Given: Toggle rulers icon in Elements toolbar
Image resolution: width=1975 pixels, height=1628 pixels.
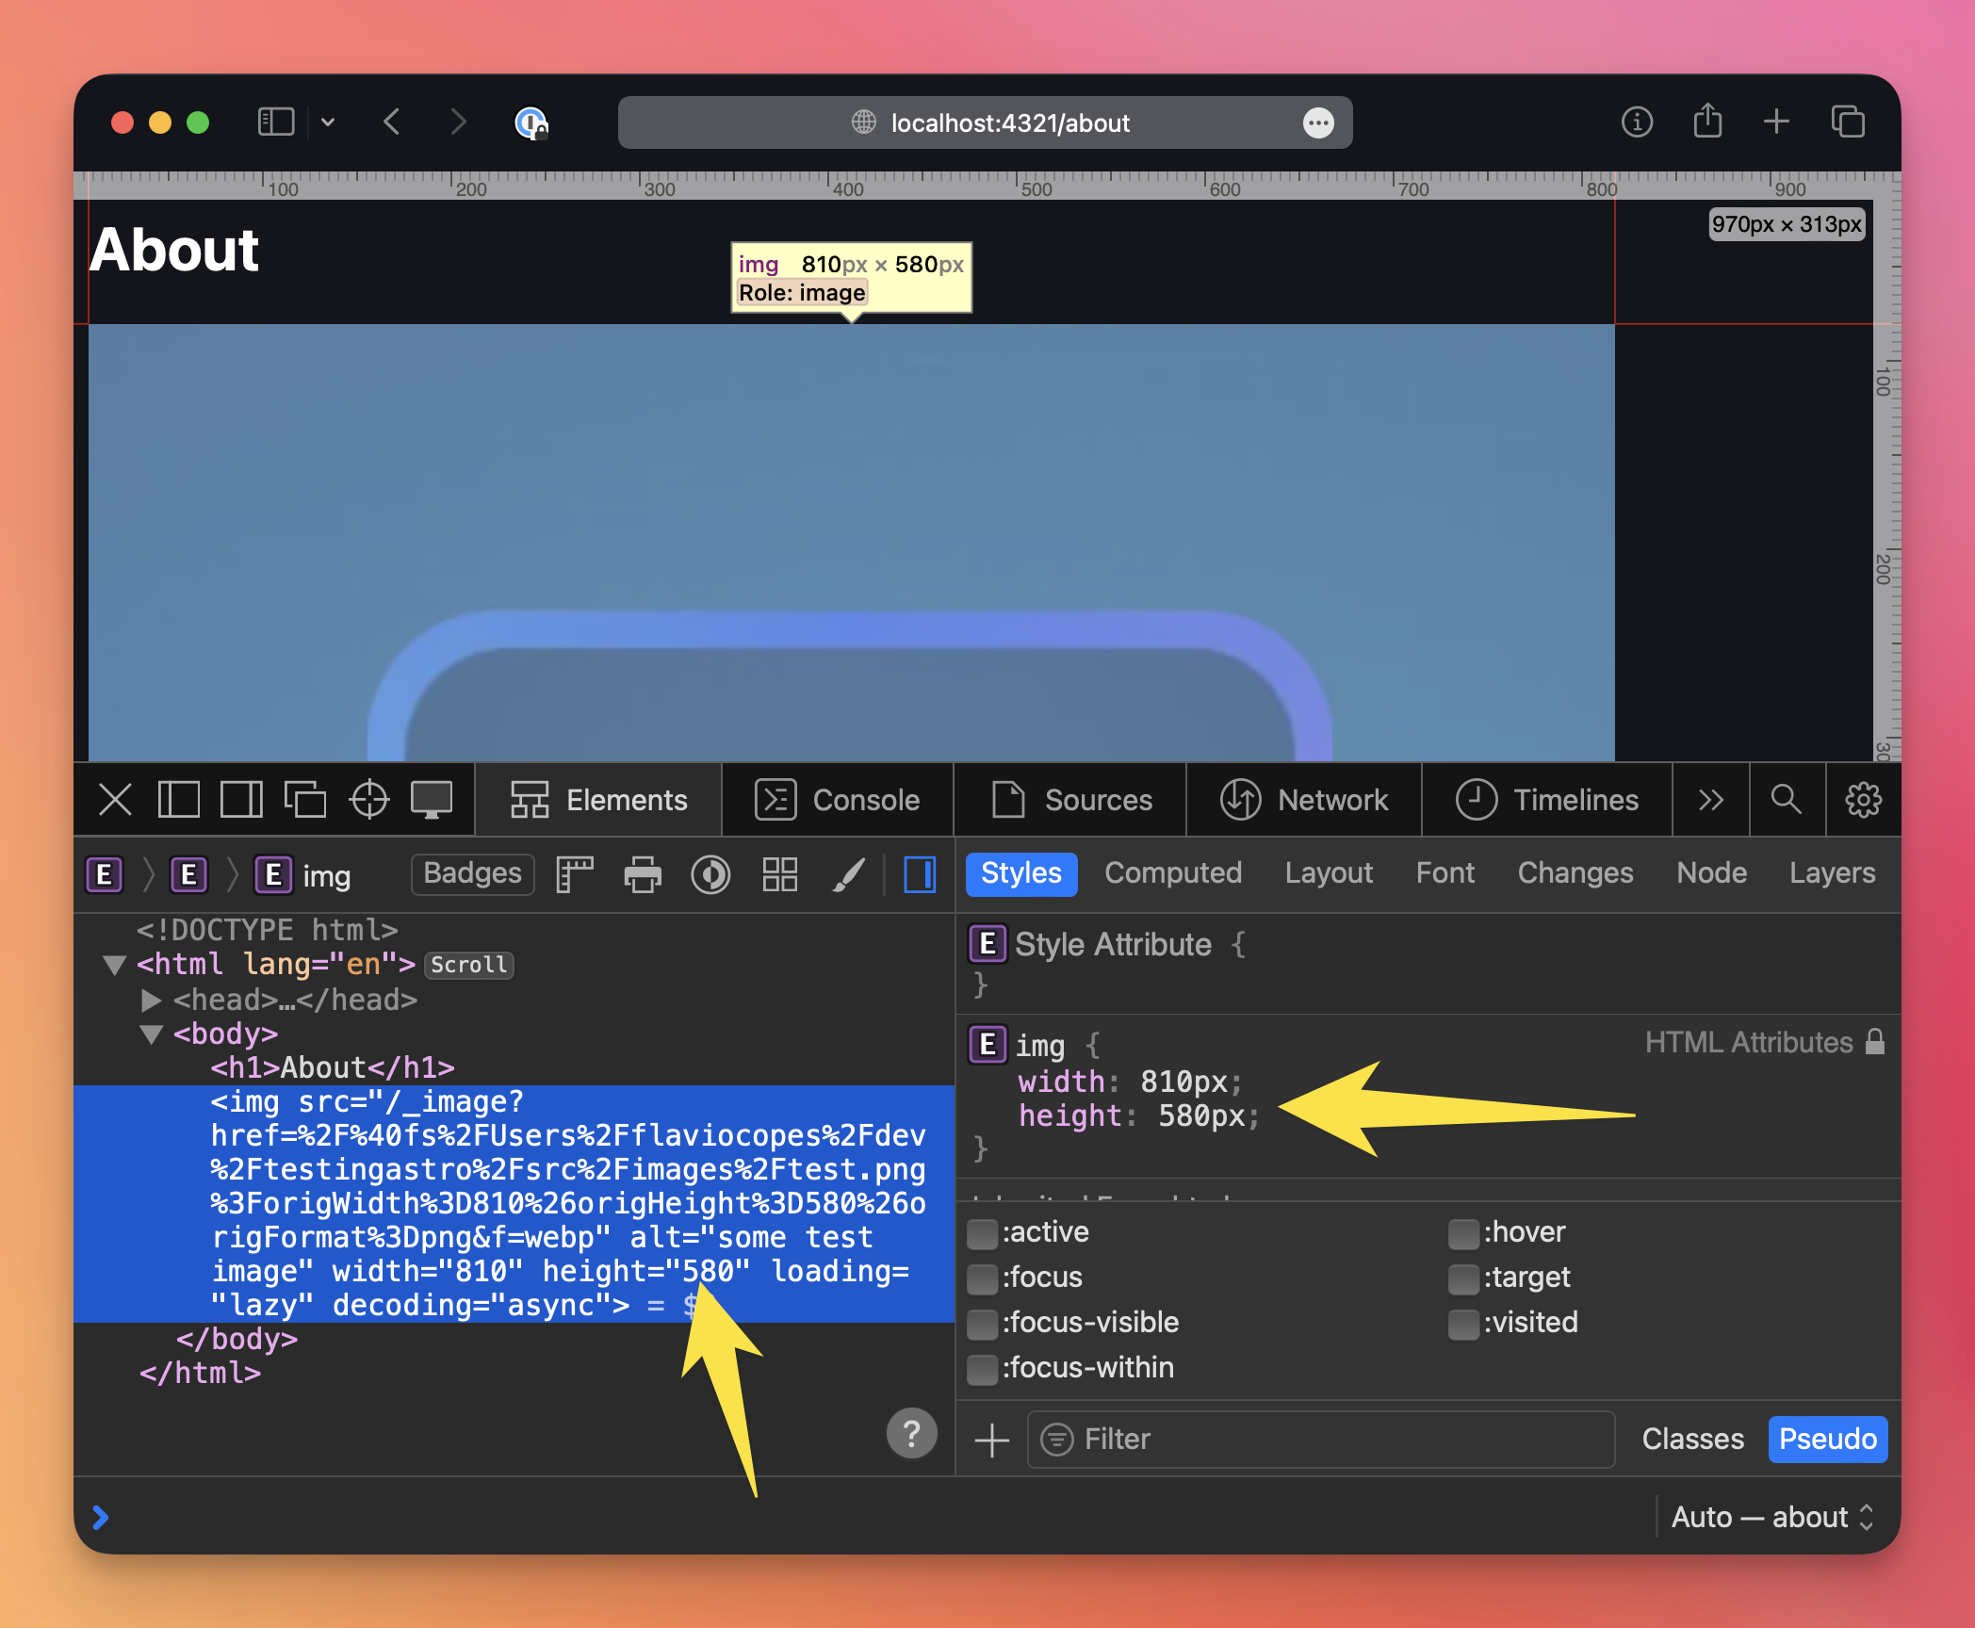Looking at the screenshot, I should coord(575,874).
